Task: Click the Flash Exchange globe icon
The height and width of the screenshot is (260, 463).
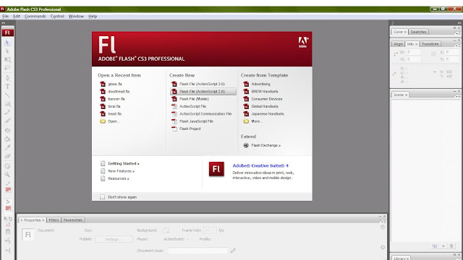Action: (x=246, y=145)
